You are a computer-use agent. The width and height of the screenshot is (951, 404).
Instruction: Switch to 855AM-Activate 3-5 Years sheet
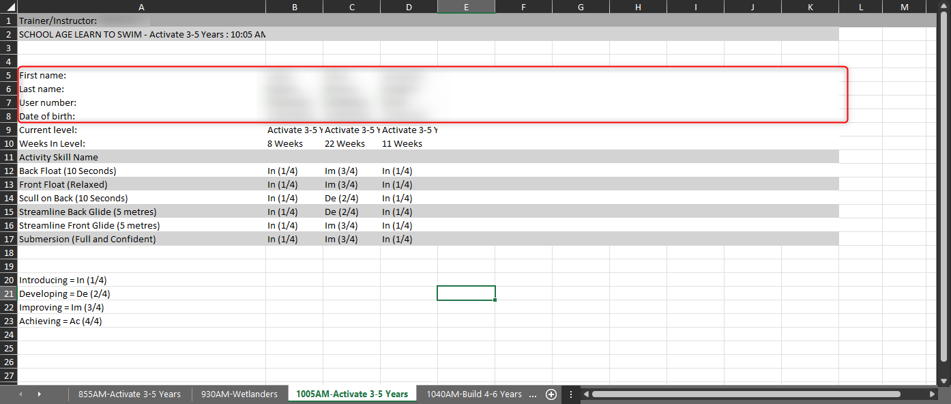tap(129, 394)
